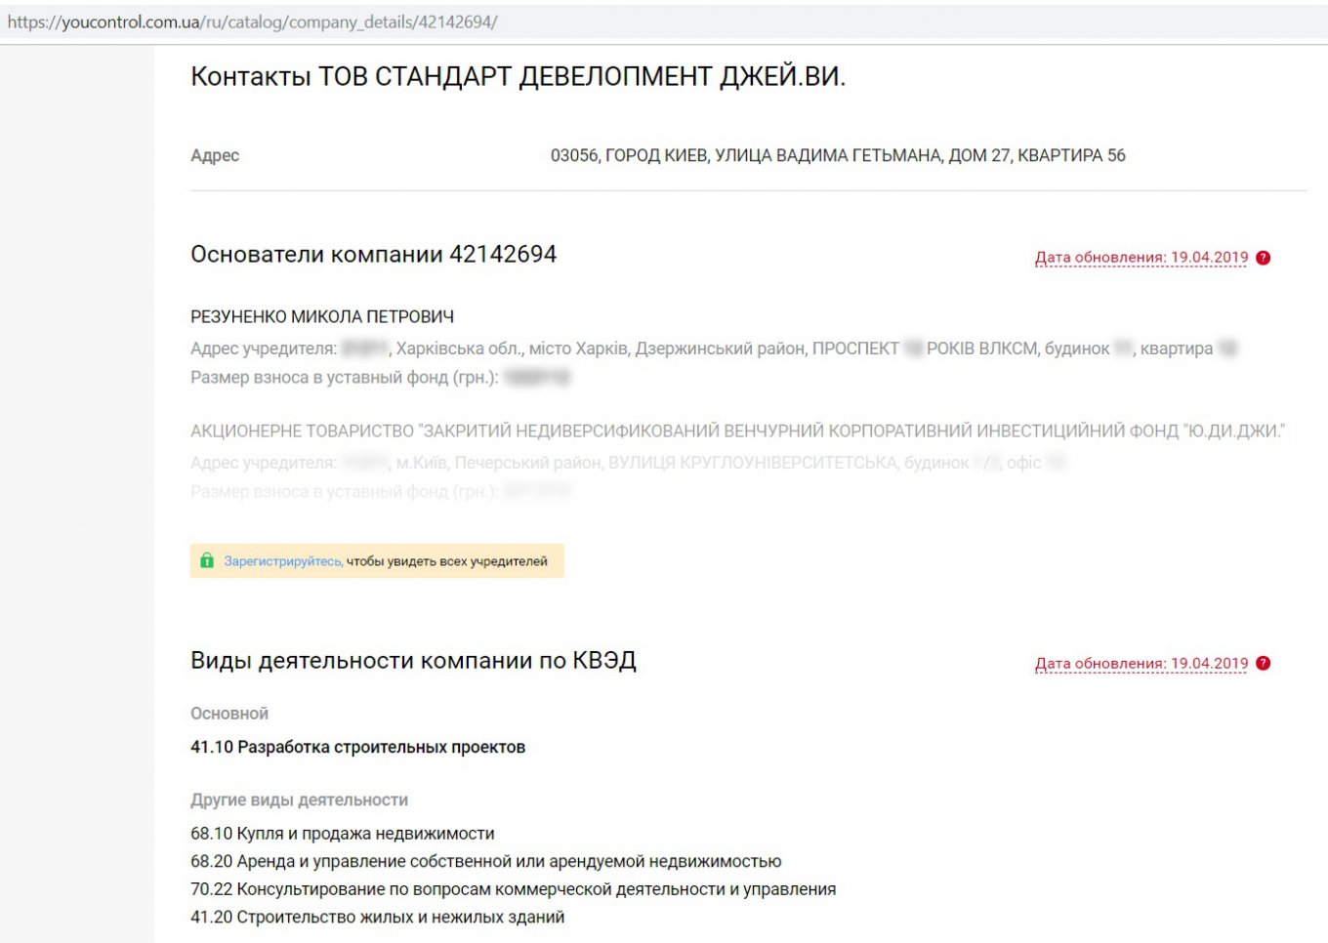1328x943 pixels.
Task: Click the faded second founder 'АКЦИОНЕРНЕ ТОВАРИСТВО' entry
Action: coord(737,430)
